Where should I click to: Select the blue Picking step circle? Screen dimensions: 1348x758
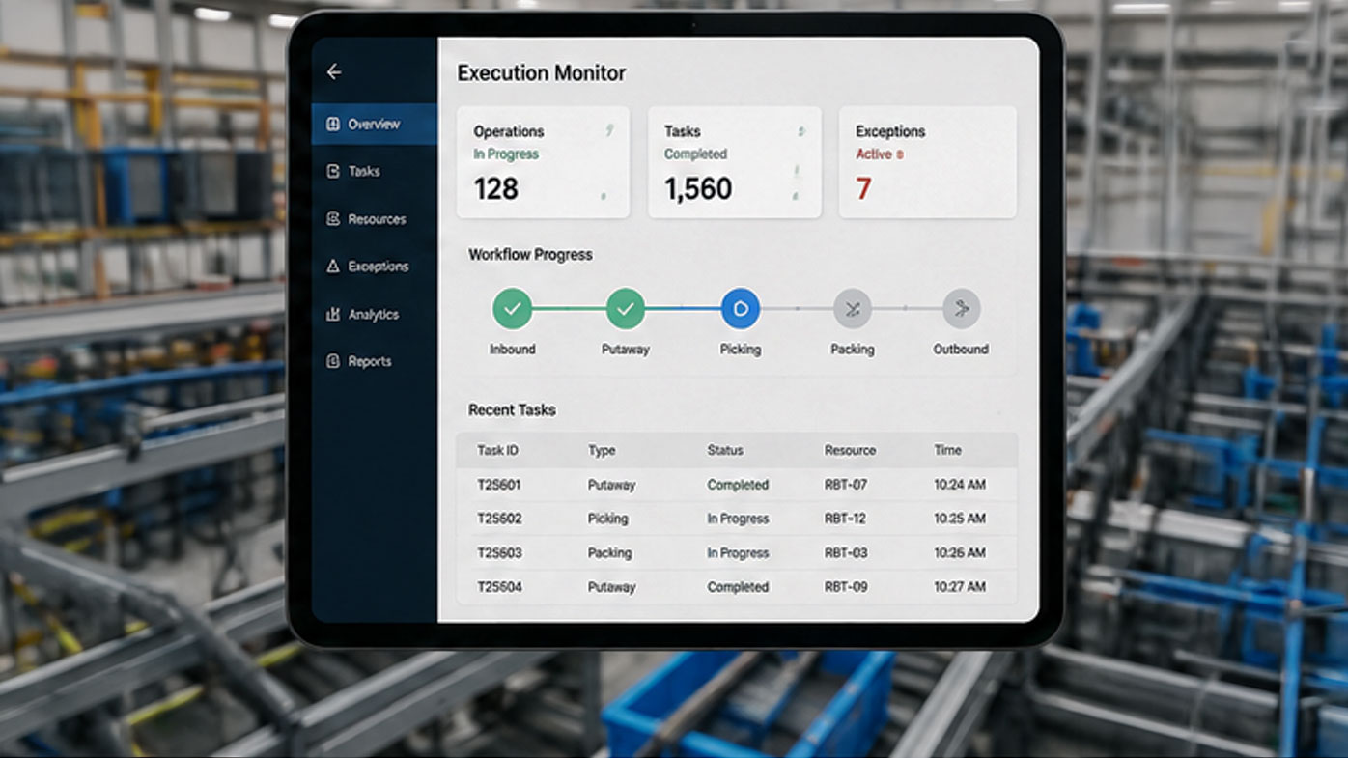741,309
